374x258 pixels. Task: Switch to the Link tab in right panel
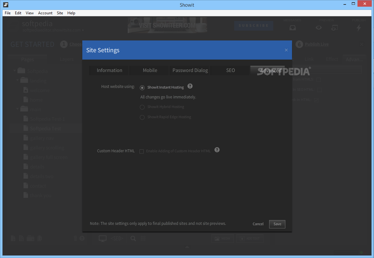[x=309, y=59]
